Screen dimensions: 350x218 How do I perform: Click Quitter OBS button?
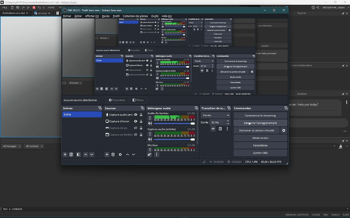point(260,153)
